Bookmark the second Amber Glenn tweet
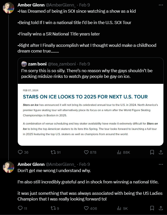The image size is (167, 215). [152, 208]
